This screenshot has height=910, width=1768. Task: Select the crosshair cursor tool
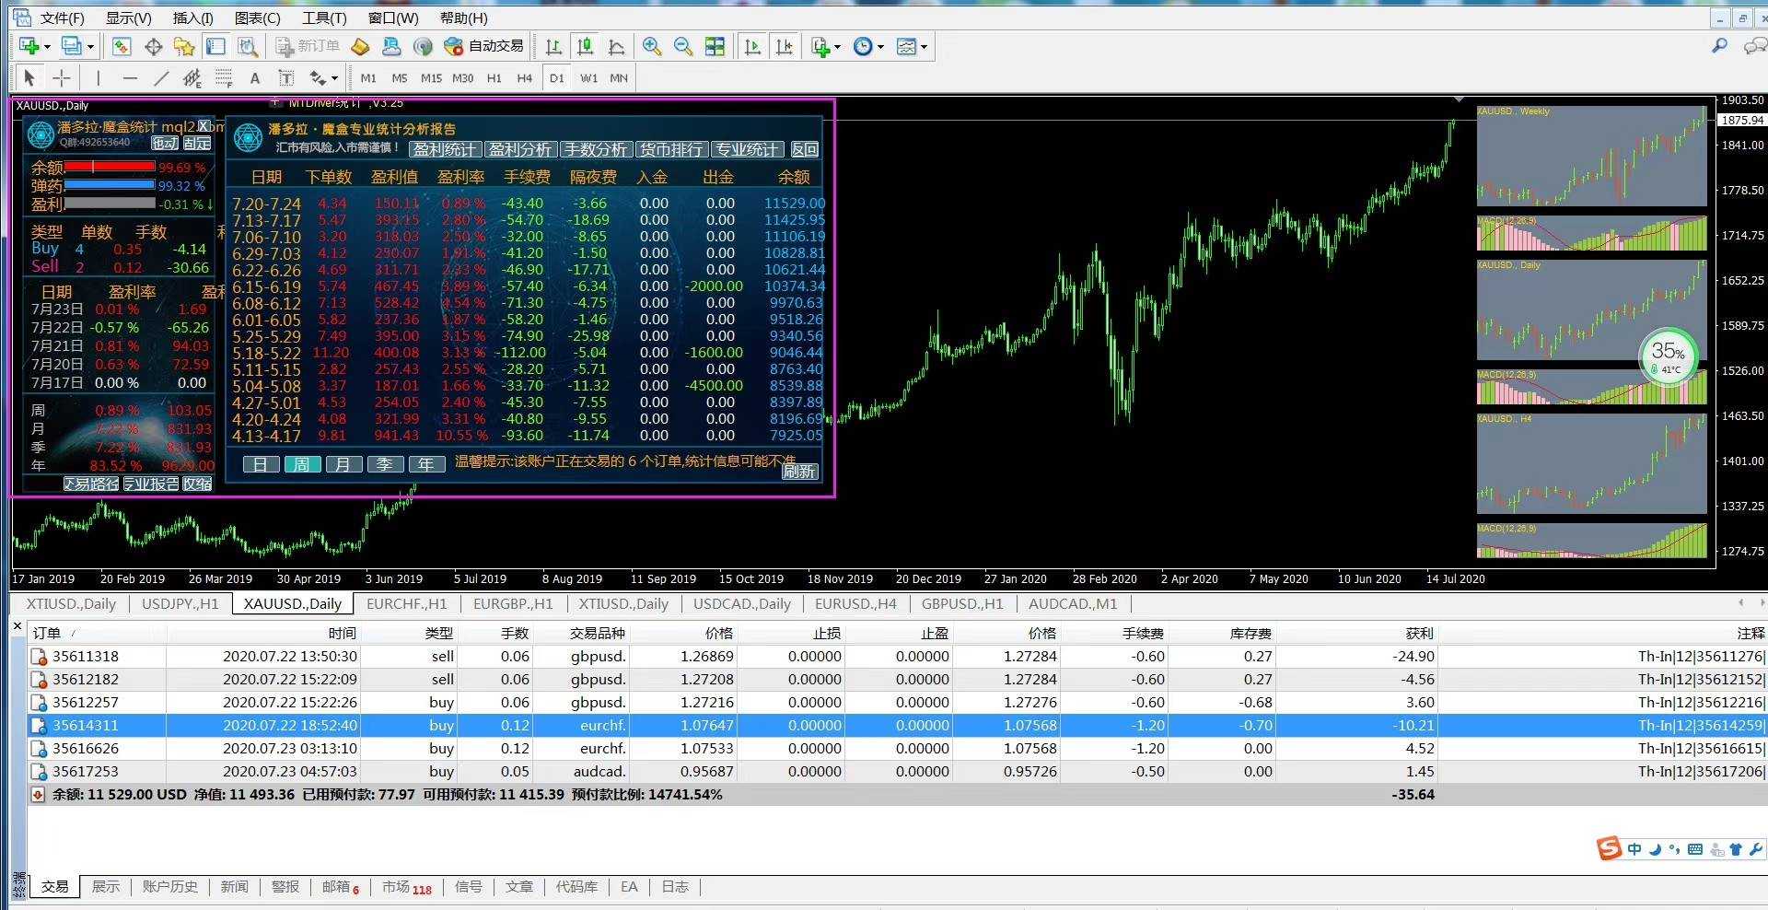[61, 78]
